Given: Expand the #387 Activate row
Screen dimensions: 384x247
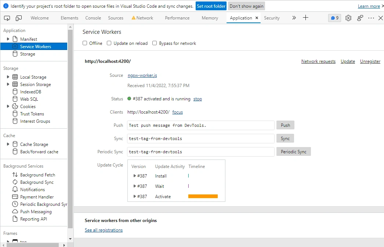Looking at the screenshot, I should 134,197.
